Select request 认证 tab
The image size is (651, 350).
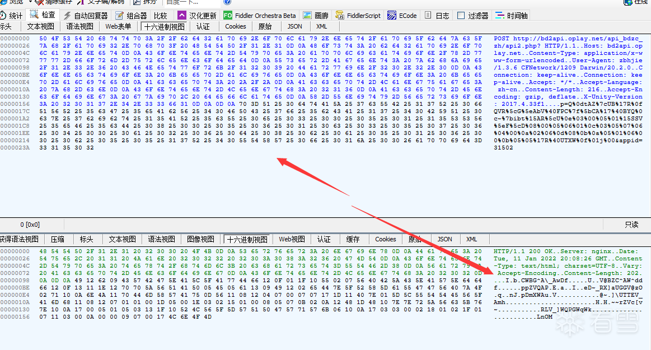coord(203,26)
